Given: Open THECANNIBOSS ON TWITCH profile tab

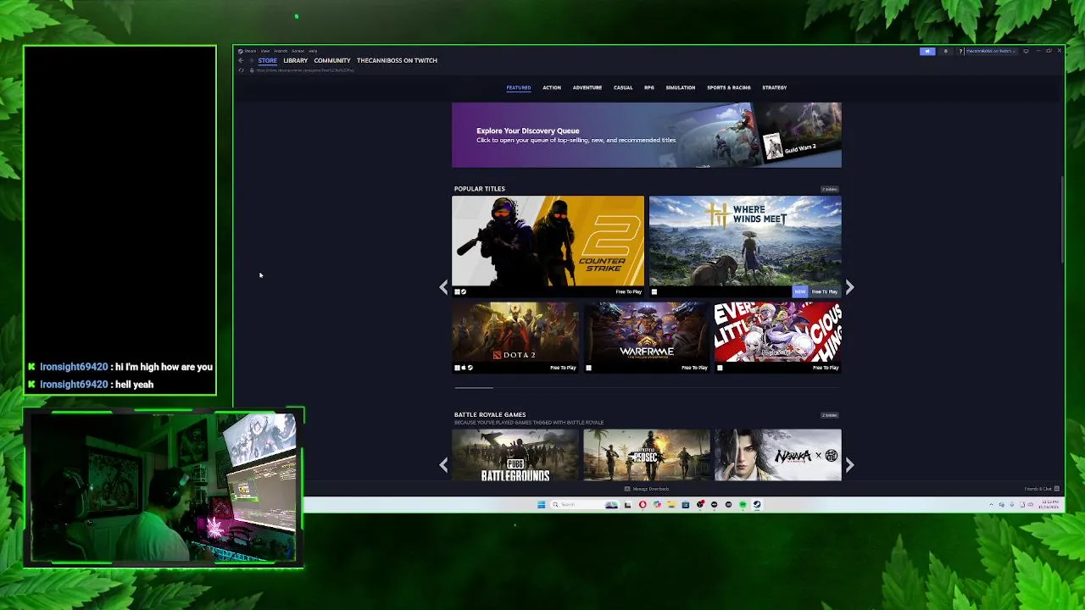Looking at the screenshot, I should tap(397, 61).
